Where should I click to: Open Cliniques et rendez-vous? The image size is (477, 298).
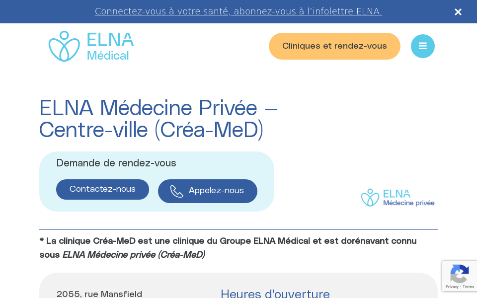pyautogui.click(x=334, y=46)
